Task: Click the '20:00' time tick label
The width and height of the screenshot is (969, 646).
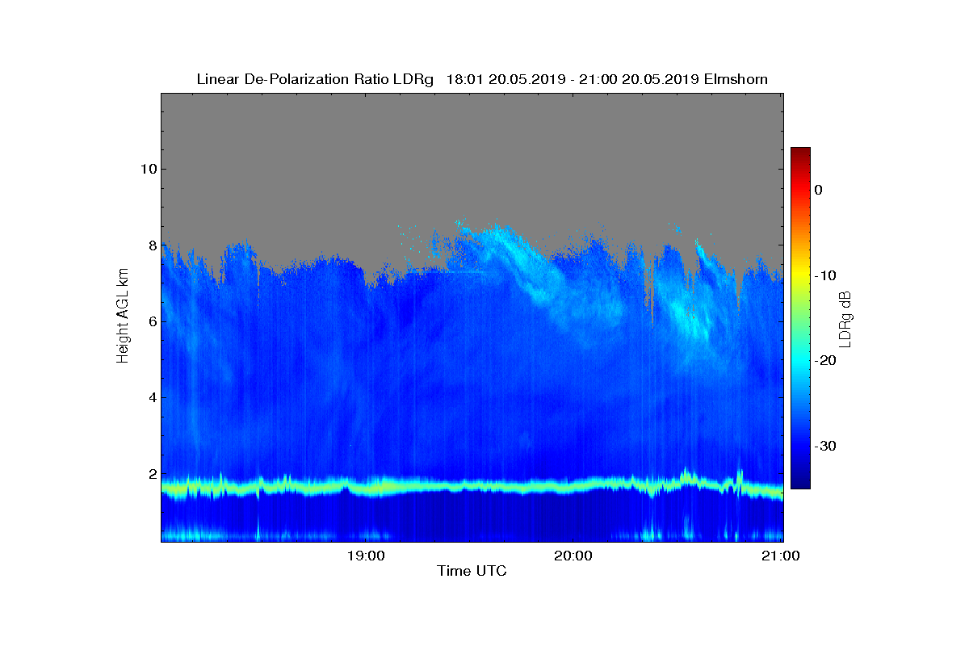Action: click(x=573, y=556)
